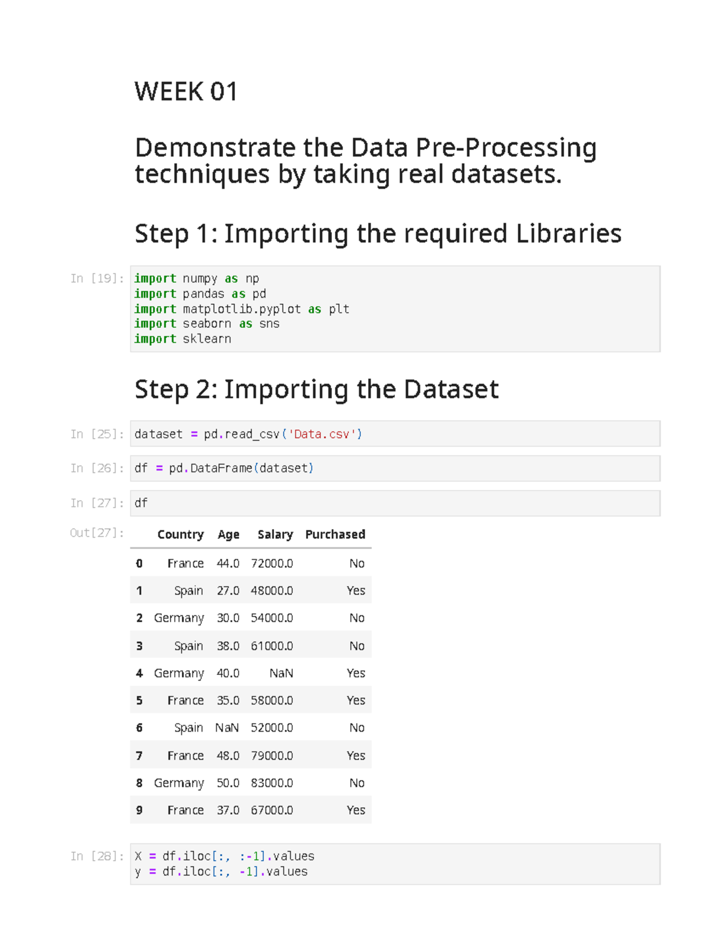Click the Country column header
This screenshot has height=936, width=723.
tap(180, 535)
